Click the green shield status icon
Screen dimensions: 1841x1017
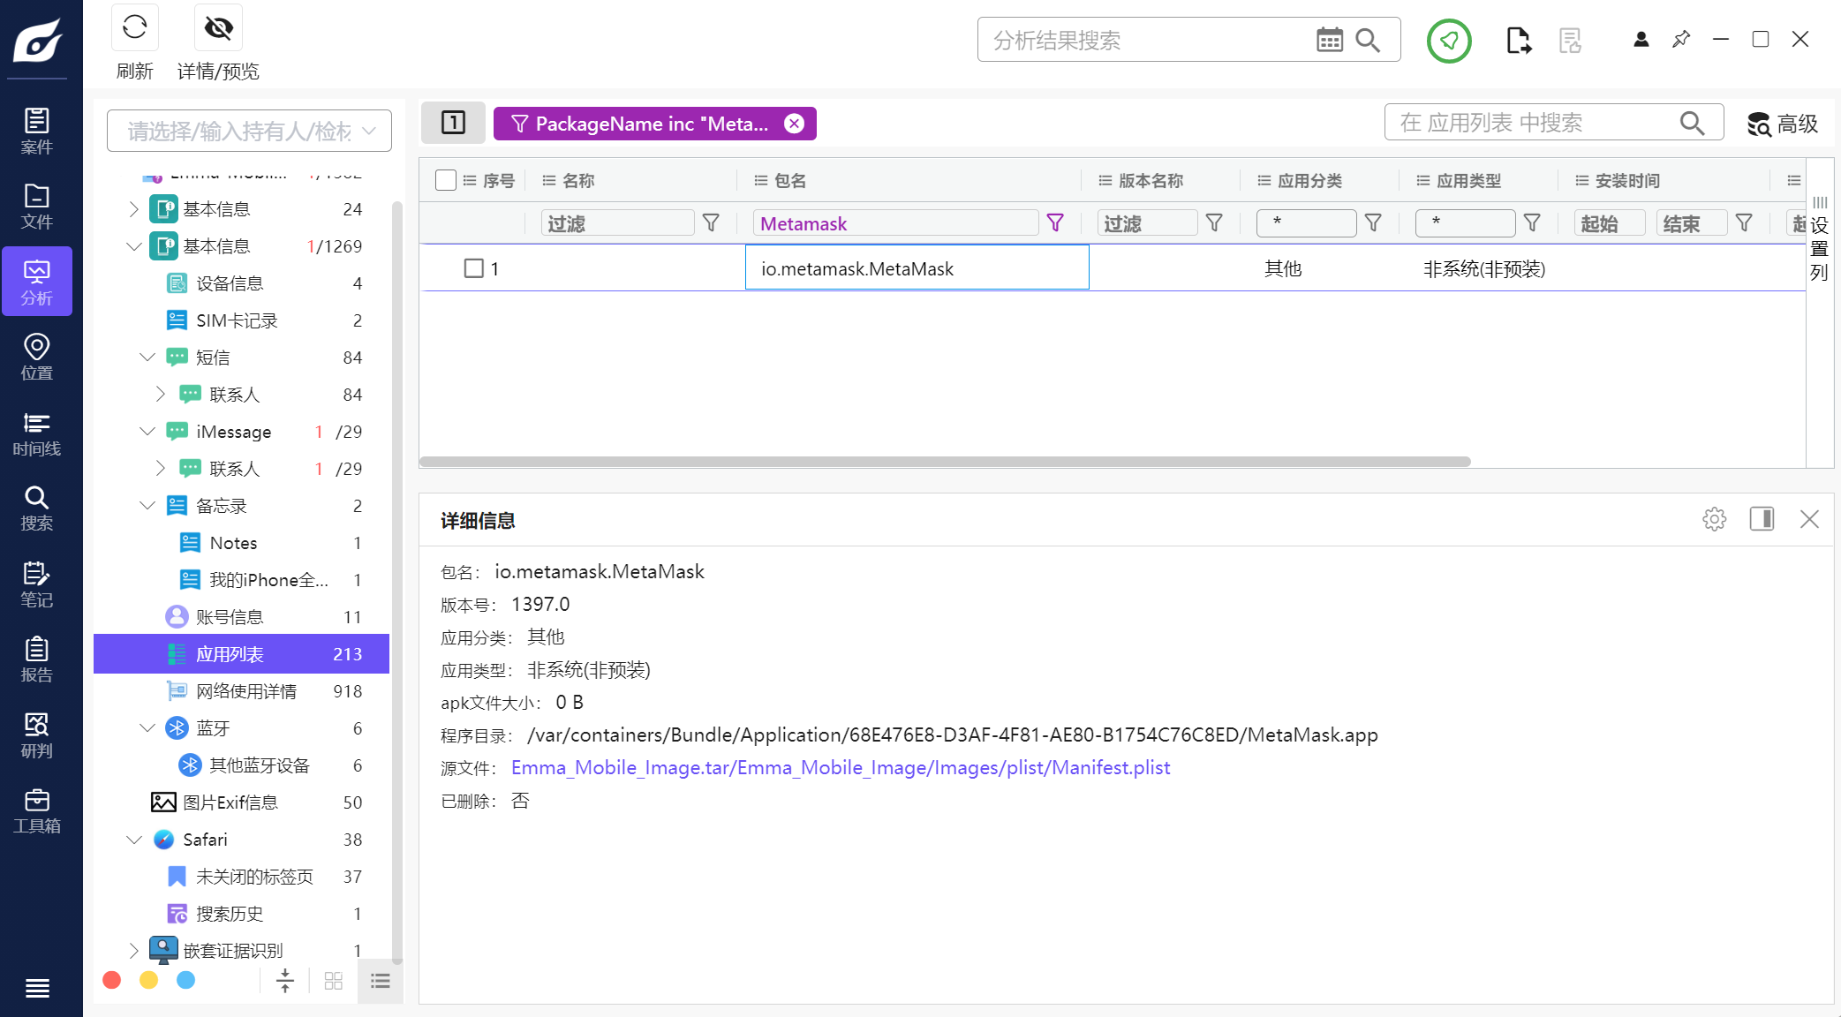[x=1449, y=40]
